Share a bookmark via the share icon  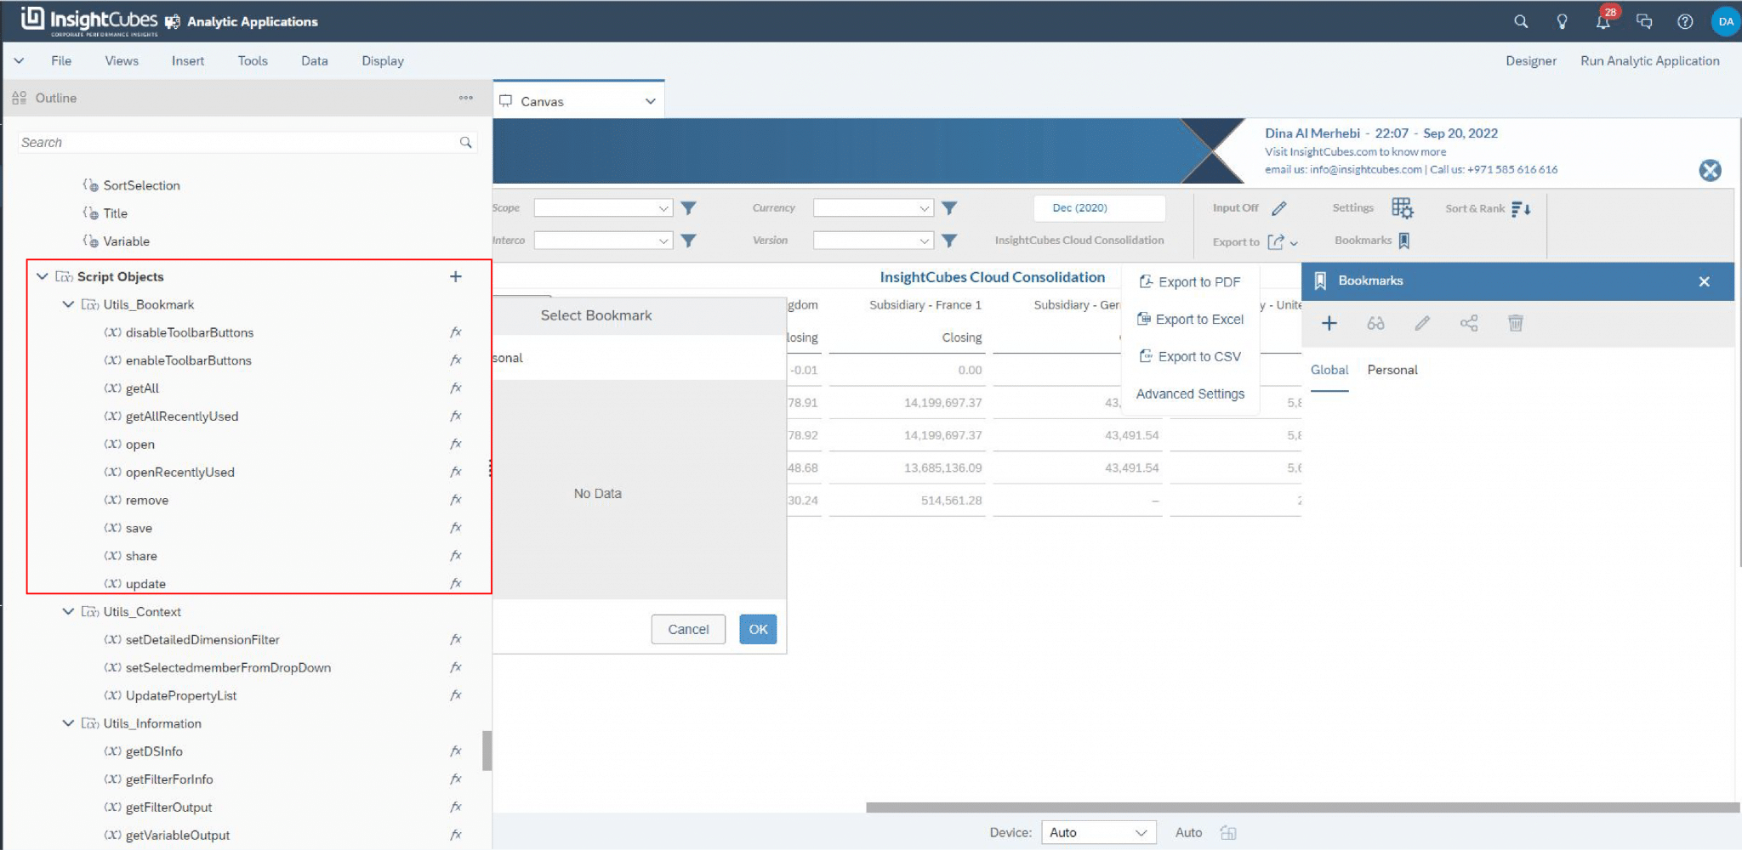[1469, 323]
